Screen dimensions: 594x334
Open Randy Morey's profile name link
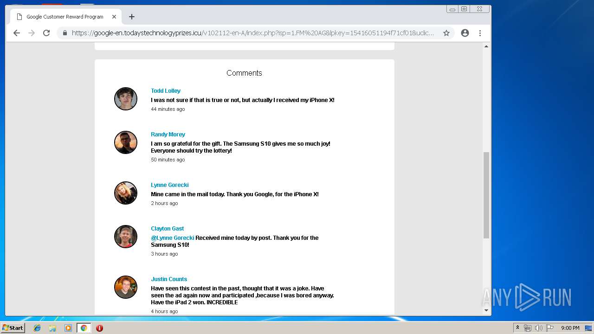click(168, 135)
